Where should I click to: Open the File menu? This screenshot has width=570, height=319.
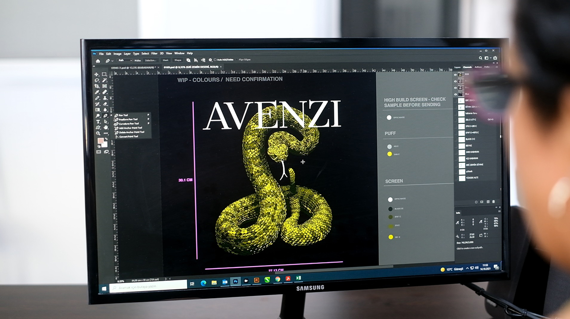101,54
